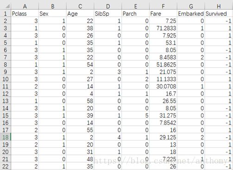This screenshot has height=170, width=233.
Task: Select column D header
Action: (108, 6)
